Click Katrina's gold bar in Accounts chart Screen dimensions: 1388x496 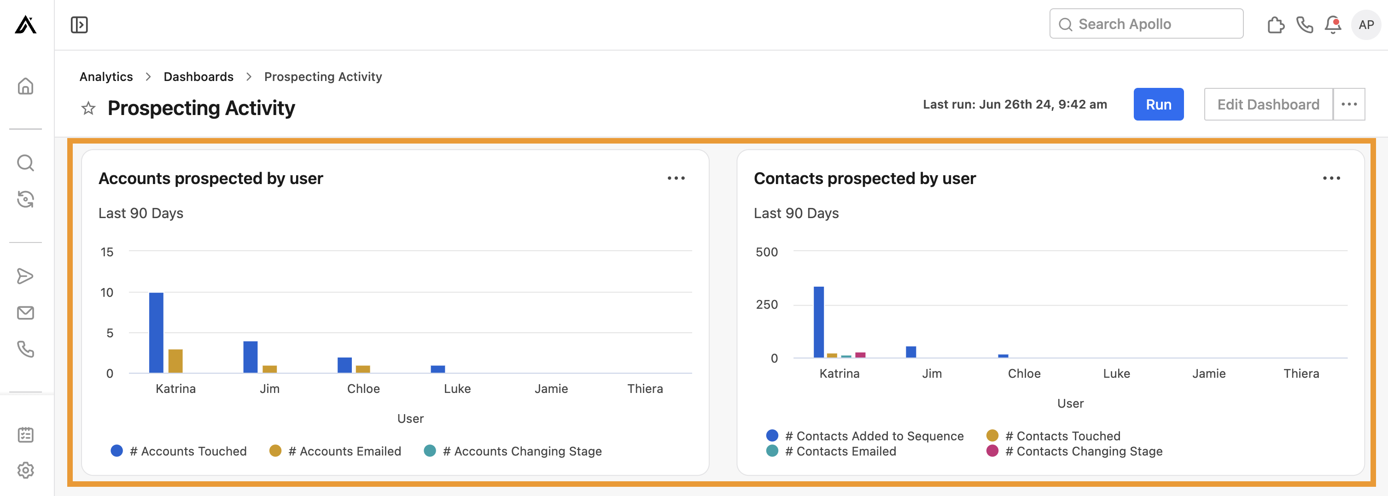click(x=175, y=361)
